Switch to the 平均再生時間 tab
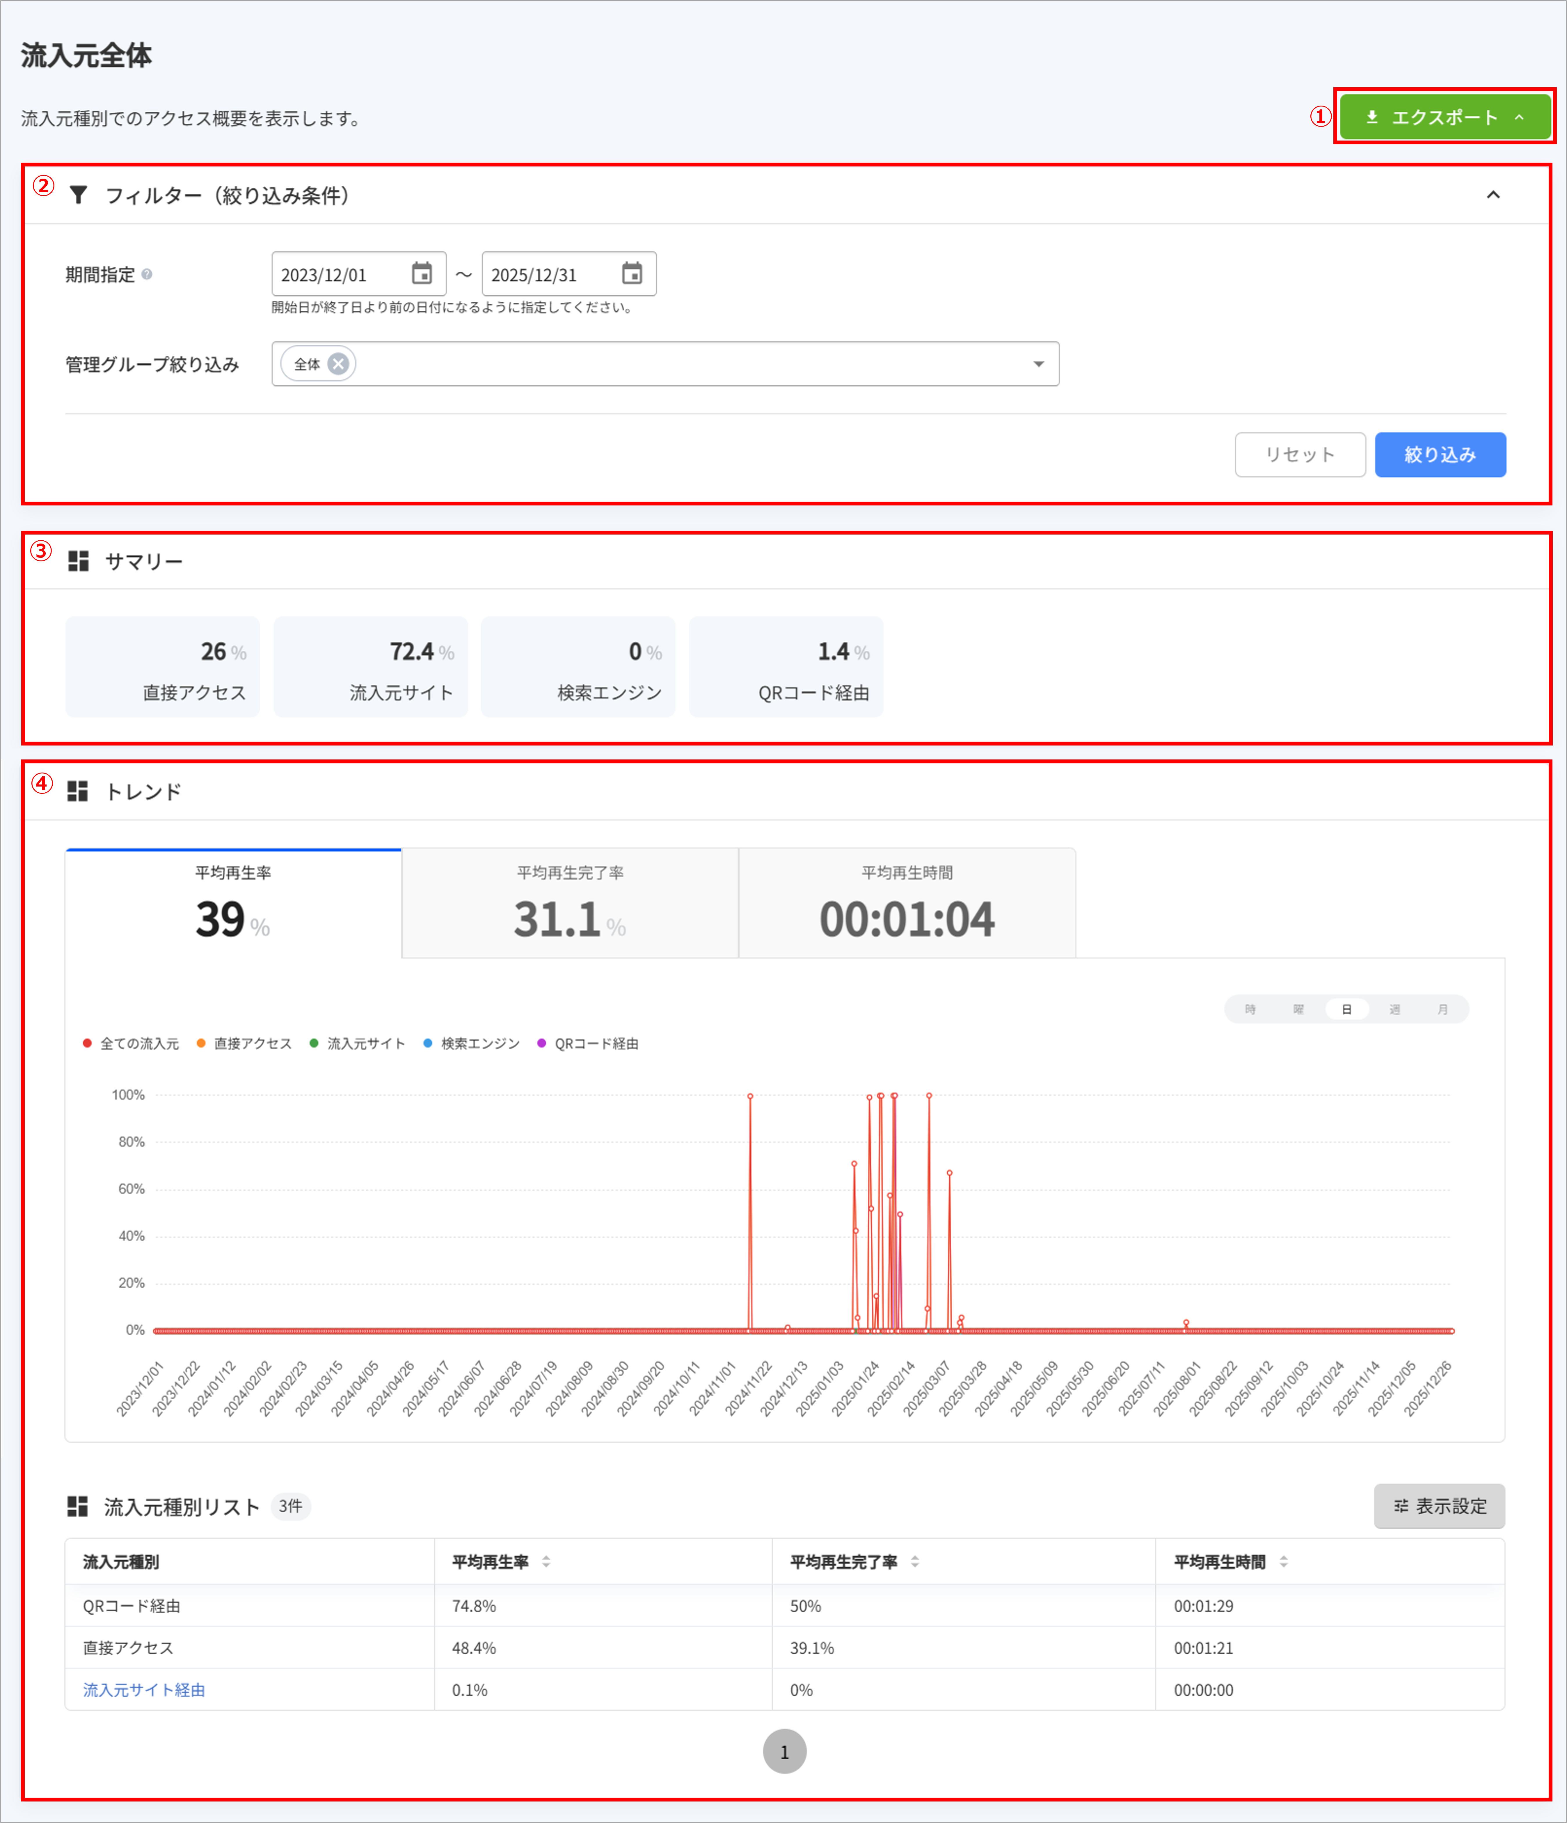Viewport: 1567px width, 1823px height. tap(907, 903)
